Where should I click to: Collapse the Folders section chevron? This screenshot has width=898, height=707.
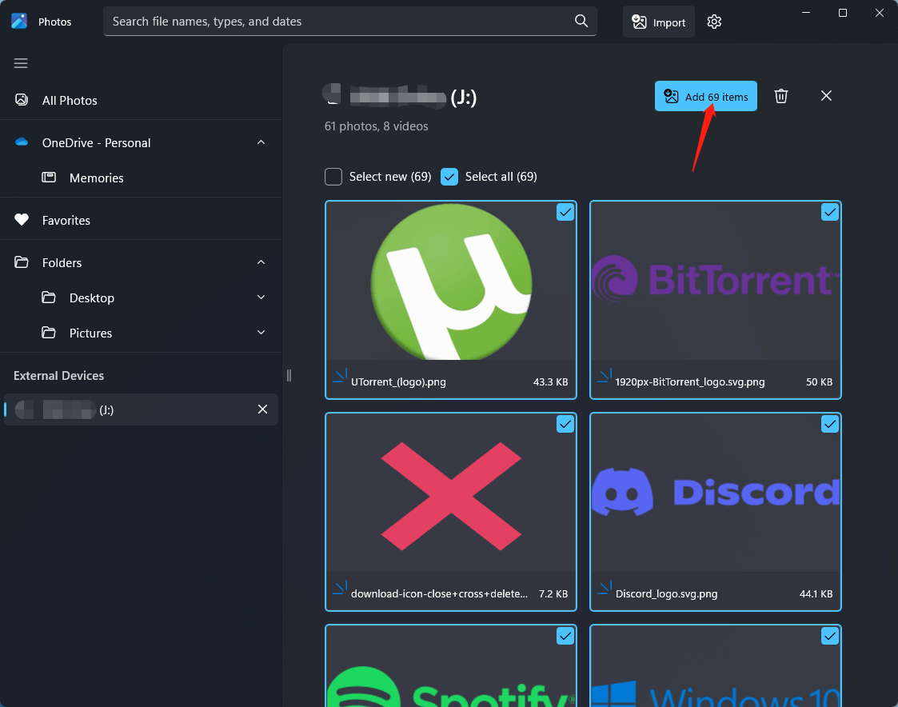point(261,262)
